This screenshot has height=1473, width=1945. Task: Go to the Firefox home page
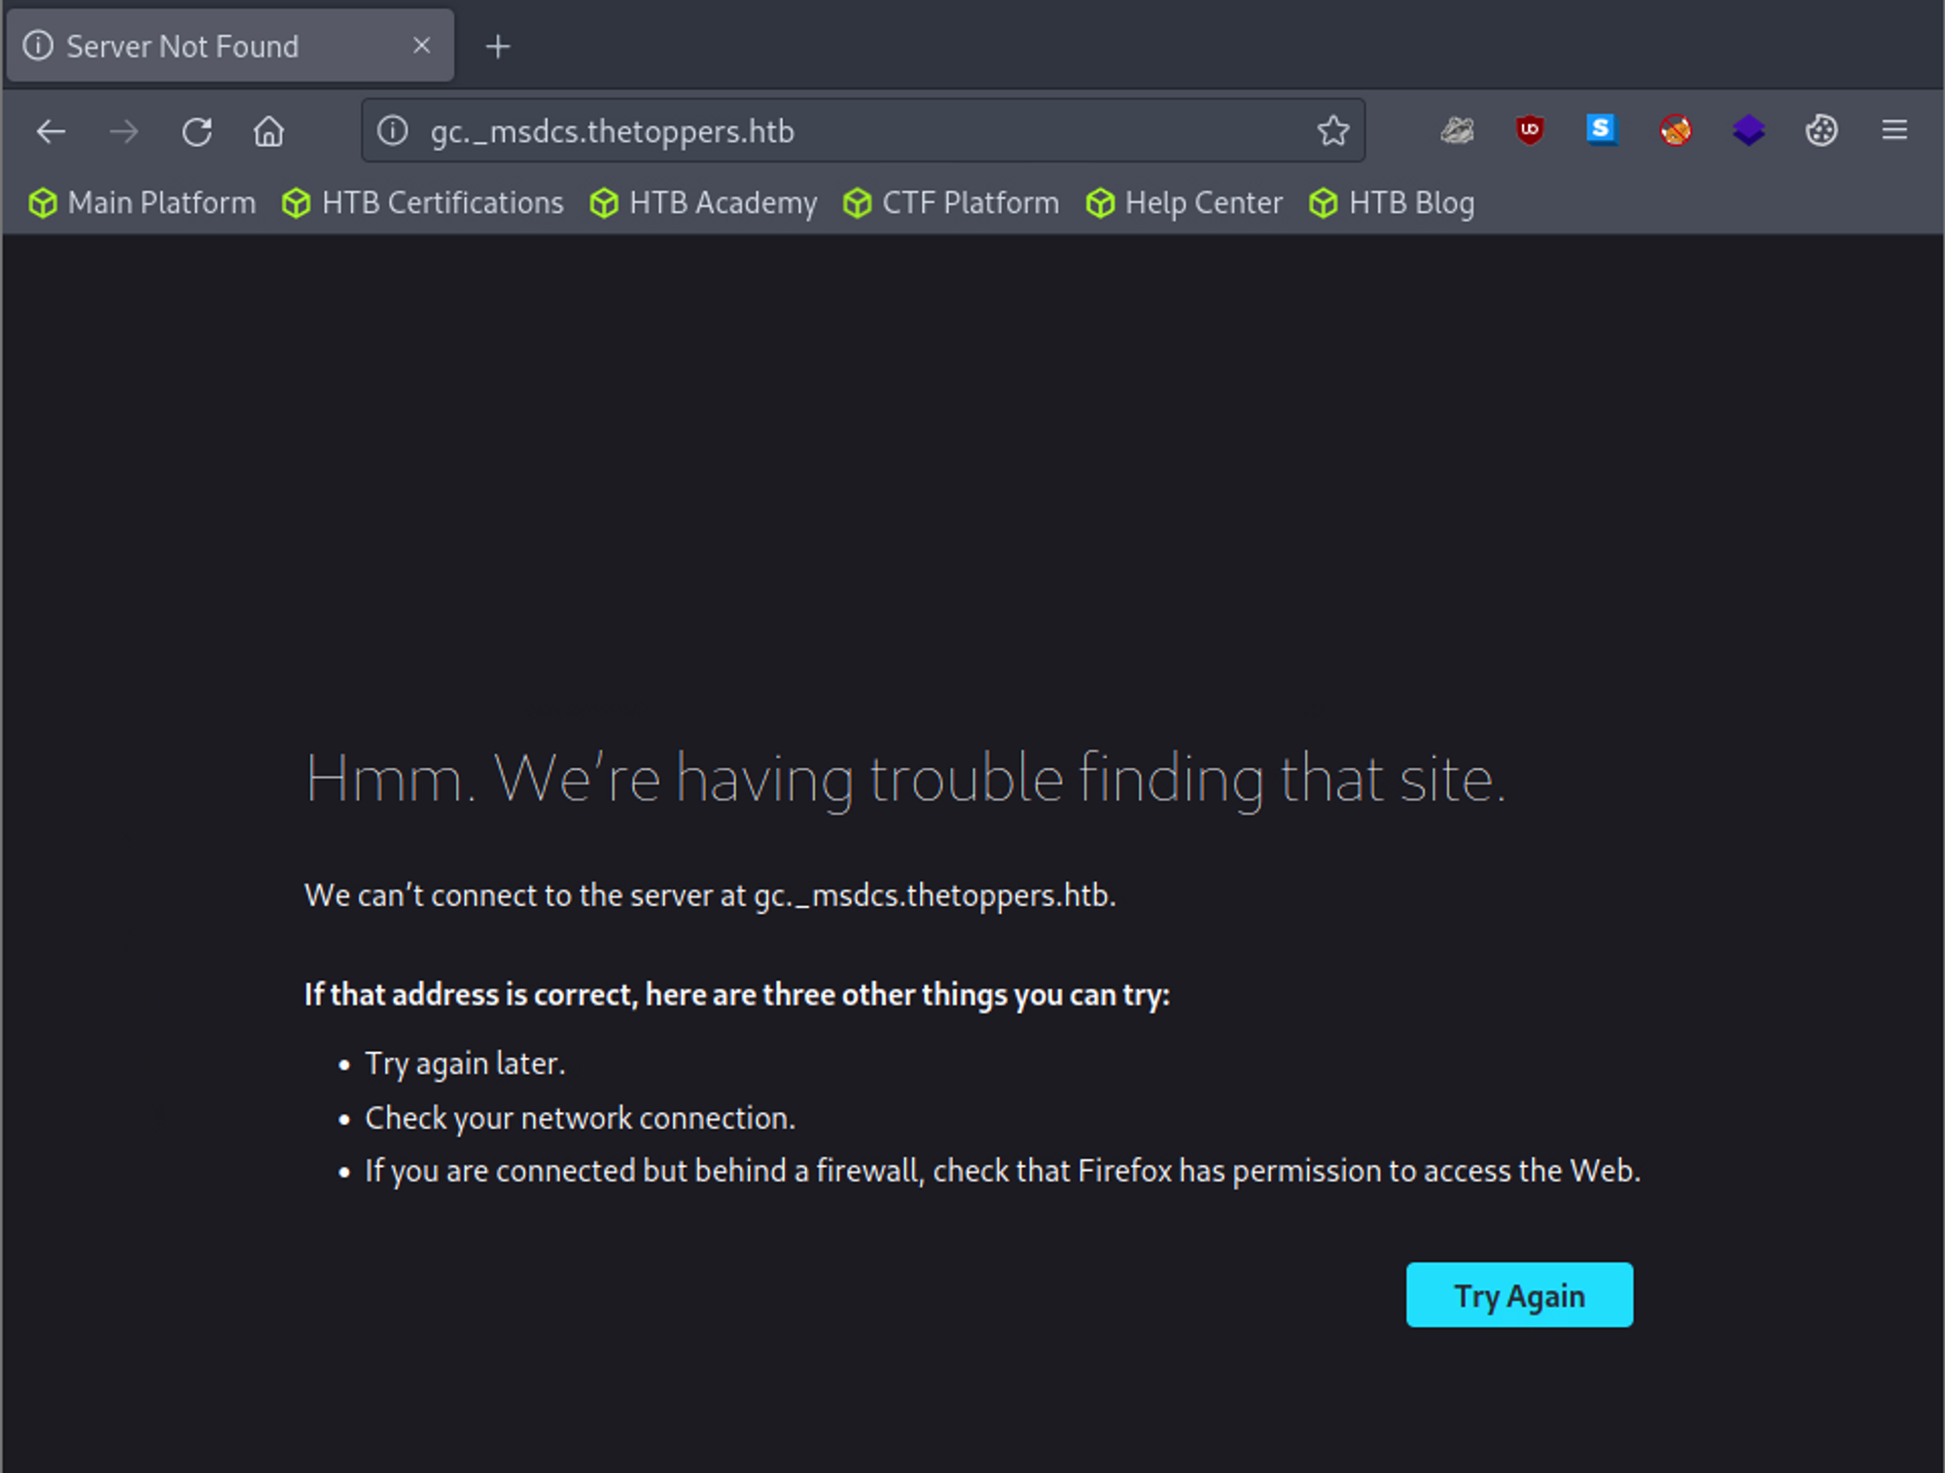pyautogui.click(x=269, y=131)
